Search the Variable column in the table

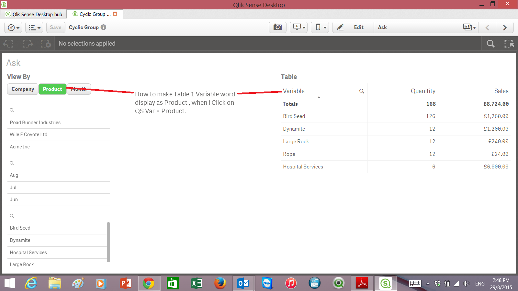[362, 91]
